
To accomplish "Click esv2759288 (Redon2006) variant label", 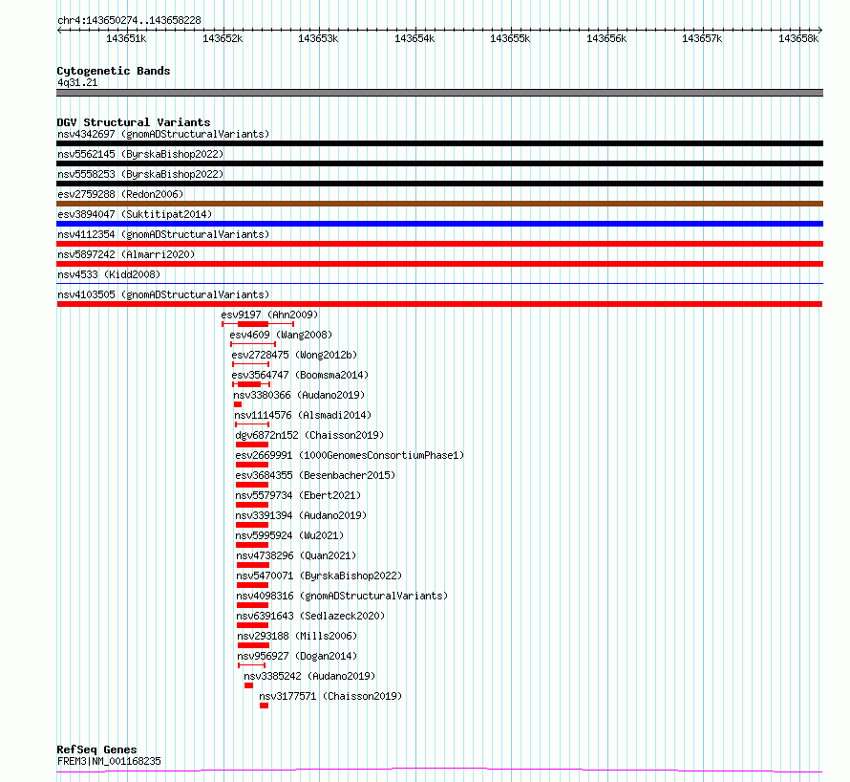I will [x=120, y=194].
